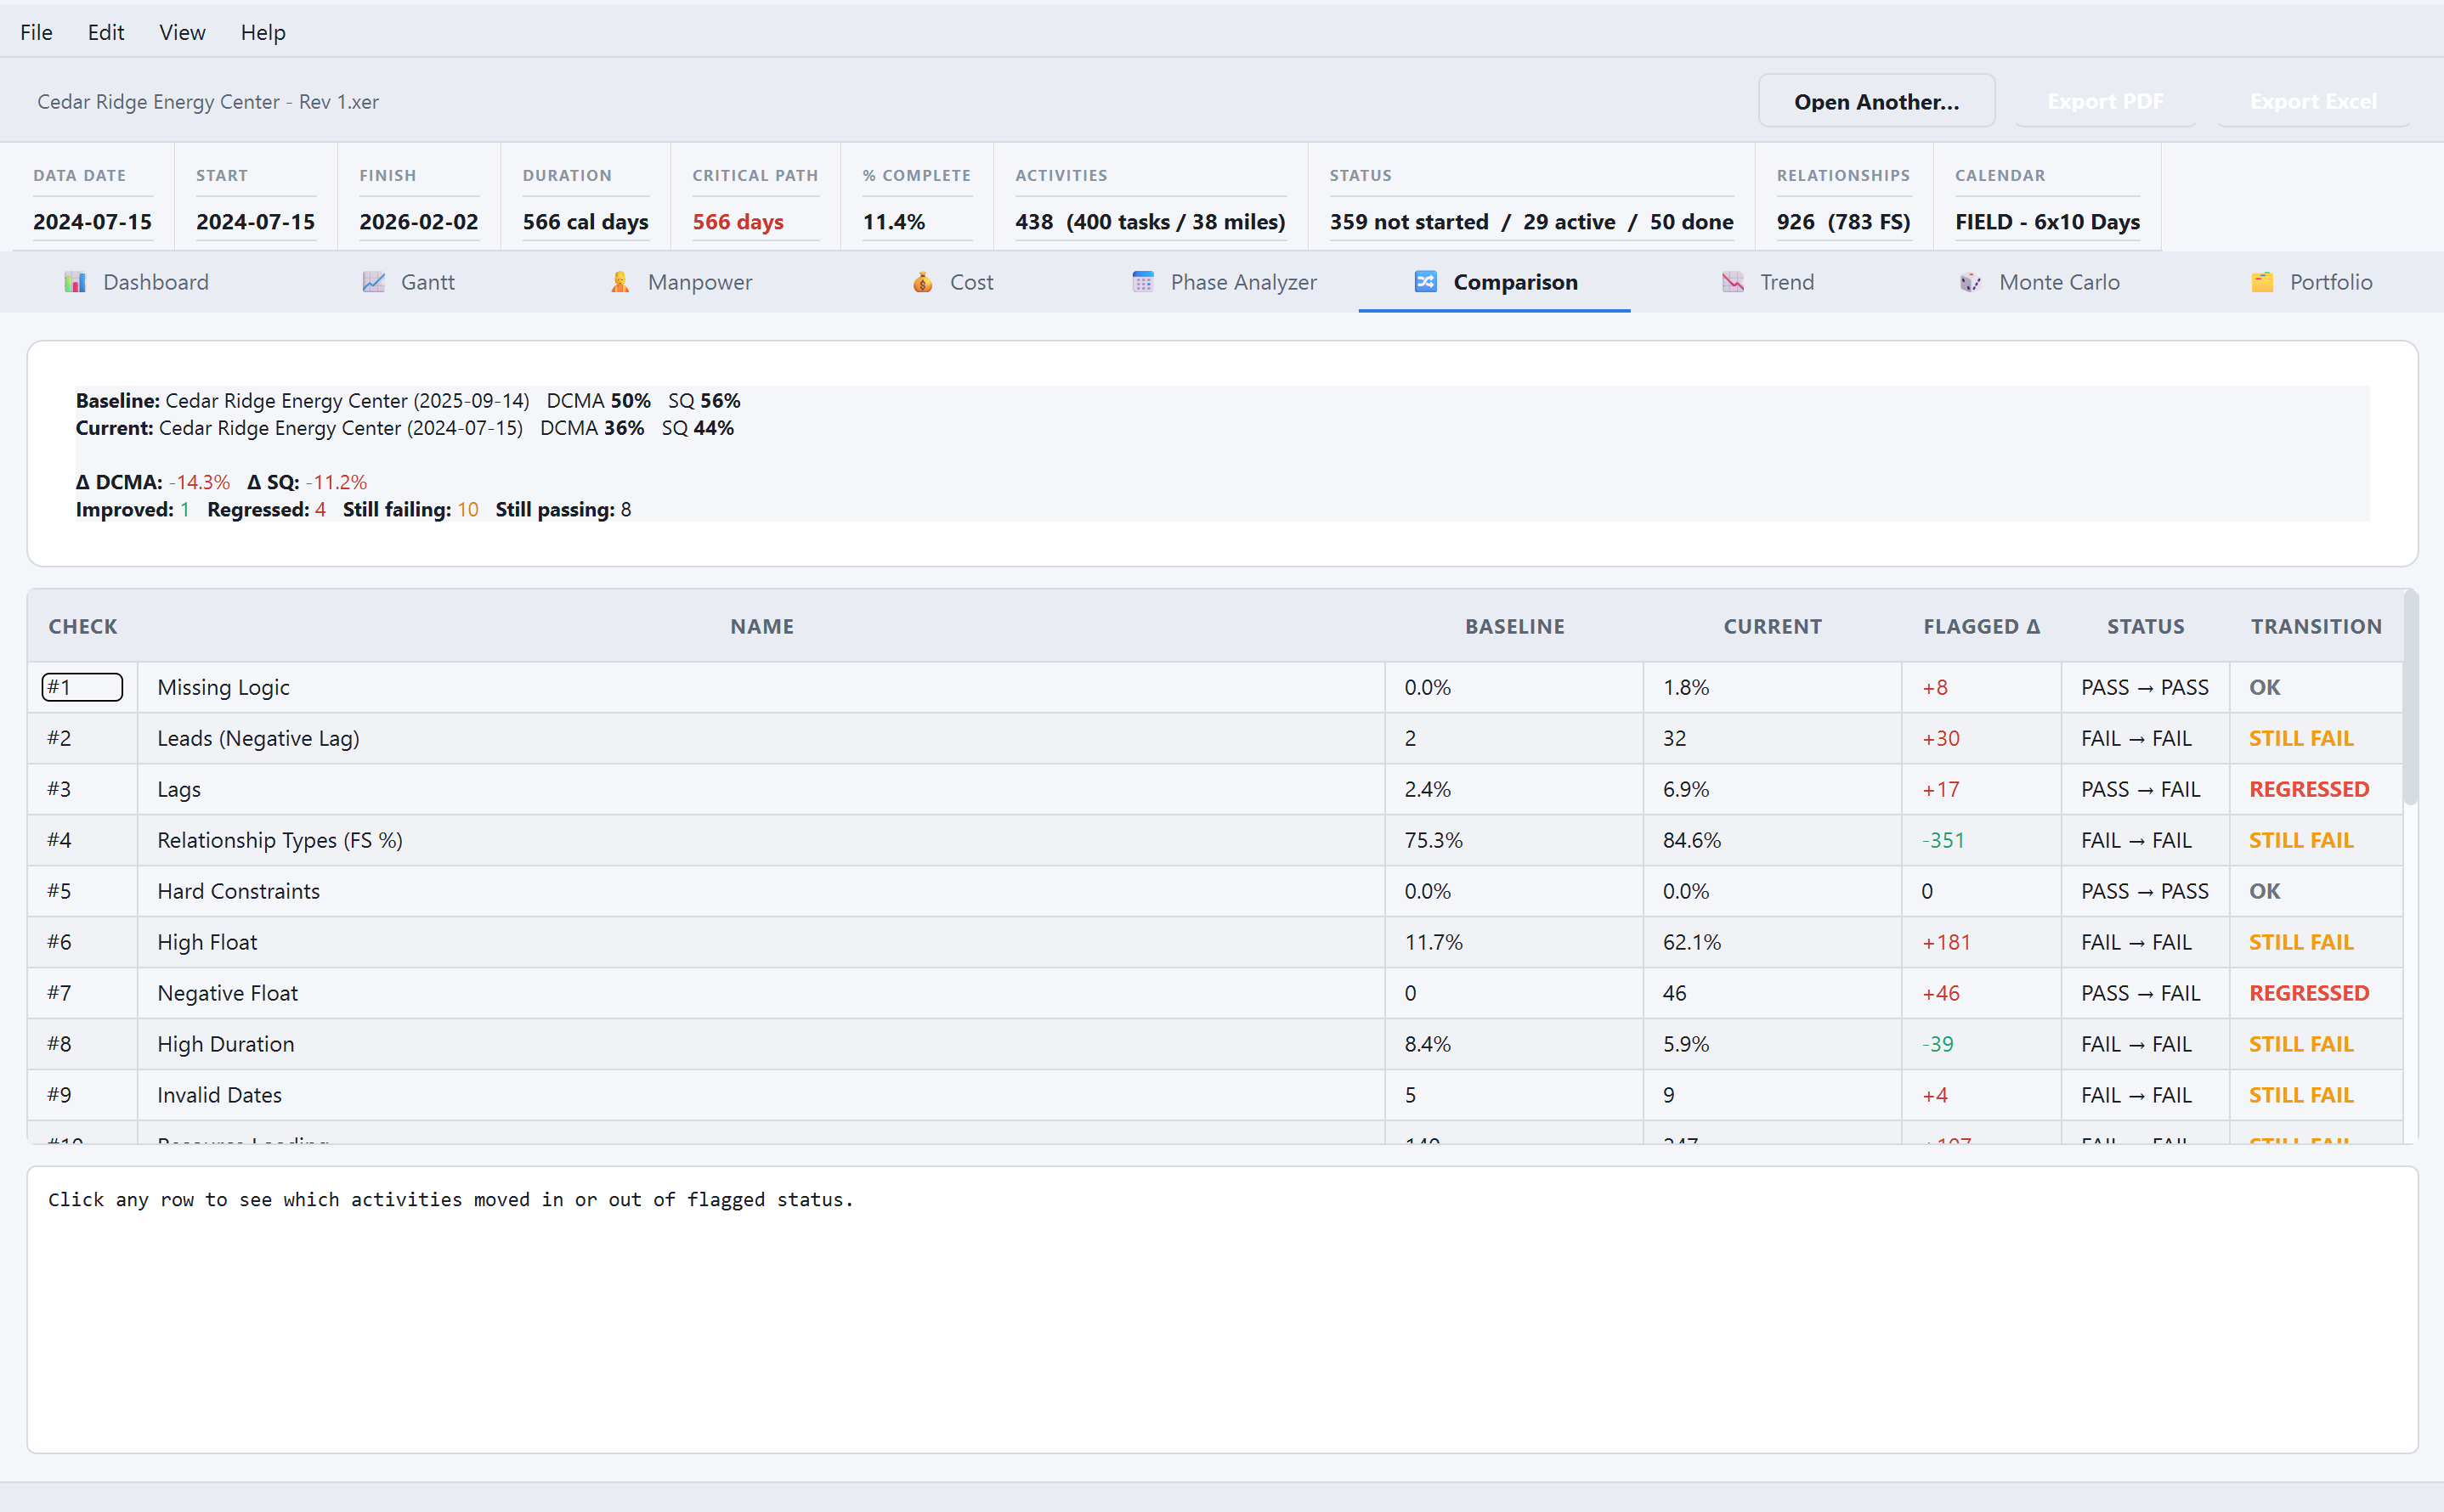Sort by the STATUS column header

(x=2145, y=626)
